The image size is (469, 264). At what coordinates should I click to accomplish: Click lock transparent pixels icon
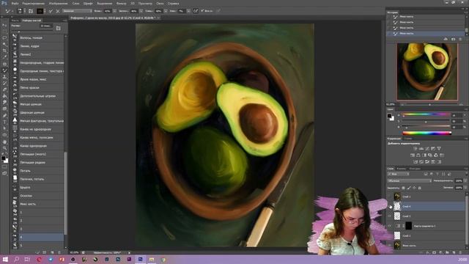point(403,188)
